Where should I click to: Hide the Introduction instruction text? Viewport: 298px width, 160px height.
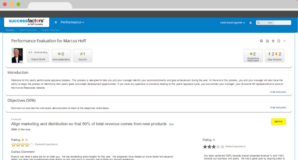(x=278, y=92)
